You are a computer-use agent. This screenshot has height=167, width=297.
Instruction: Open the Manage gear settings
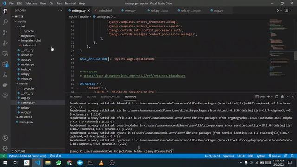click(x=5, y=148)
